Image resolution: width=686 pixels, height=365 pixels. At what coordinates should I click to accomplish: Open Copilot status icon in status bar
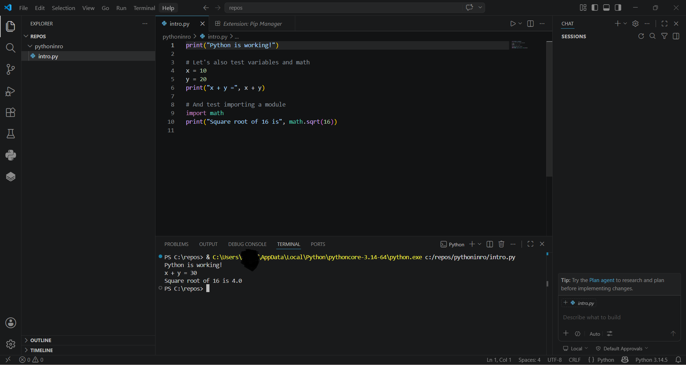pos(625,360)
